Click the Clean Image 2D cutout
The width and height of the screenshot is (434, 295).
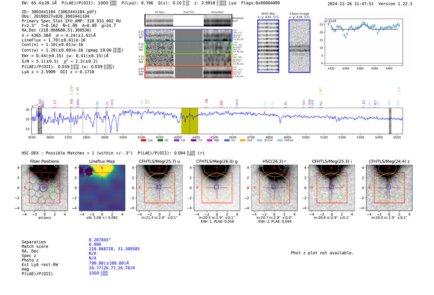click(x=299, y=46)
